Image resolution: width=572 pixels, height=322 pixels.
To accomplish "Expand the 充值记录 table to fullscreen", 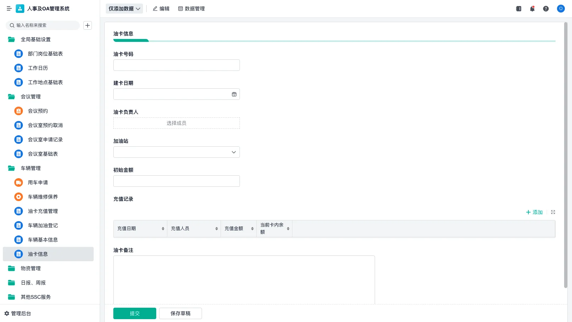I will (x=553, y=212).
